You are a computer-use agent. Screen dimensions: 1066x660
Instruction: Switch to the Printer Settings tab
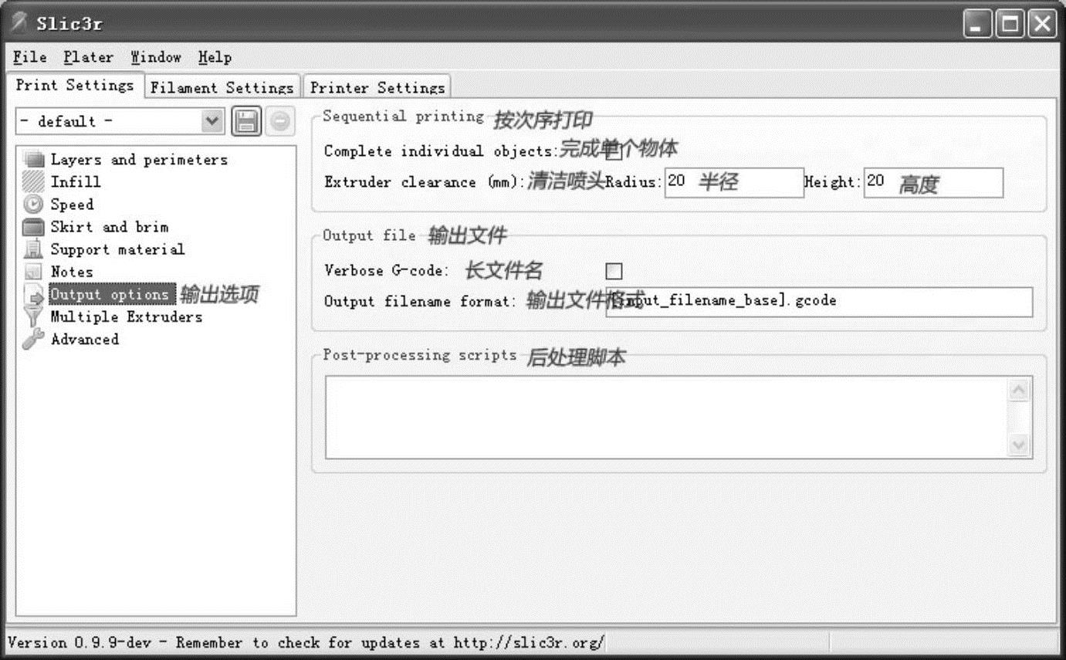pos(377,87)
